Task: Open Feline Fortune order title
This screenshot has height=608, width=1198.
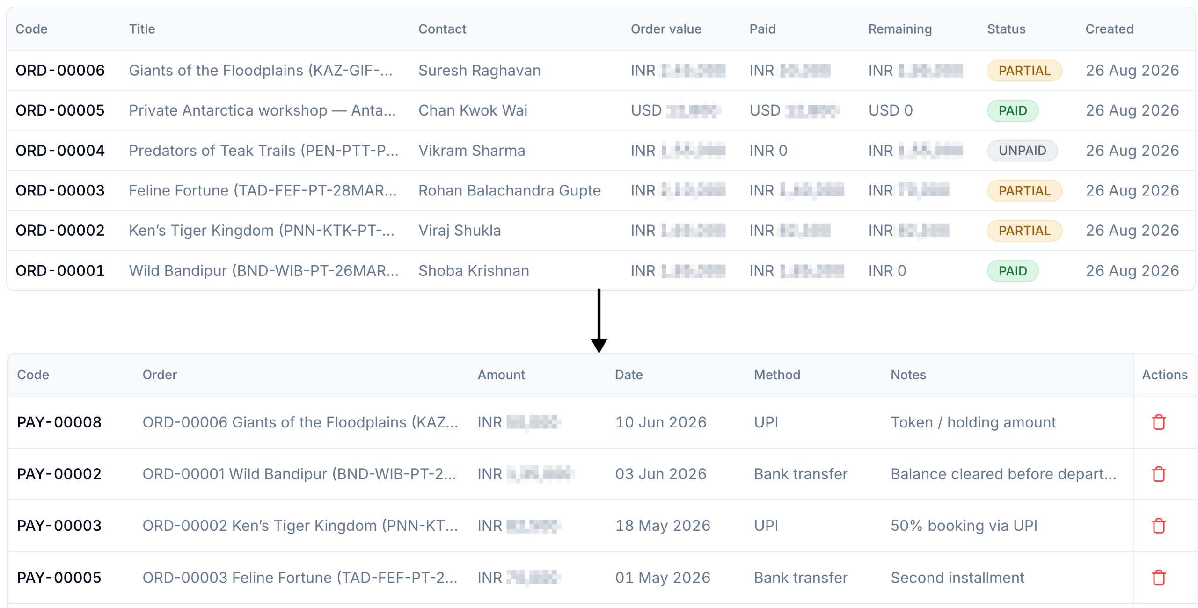Action: click(263, 190)
